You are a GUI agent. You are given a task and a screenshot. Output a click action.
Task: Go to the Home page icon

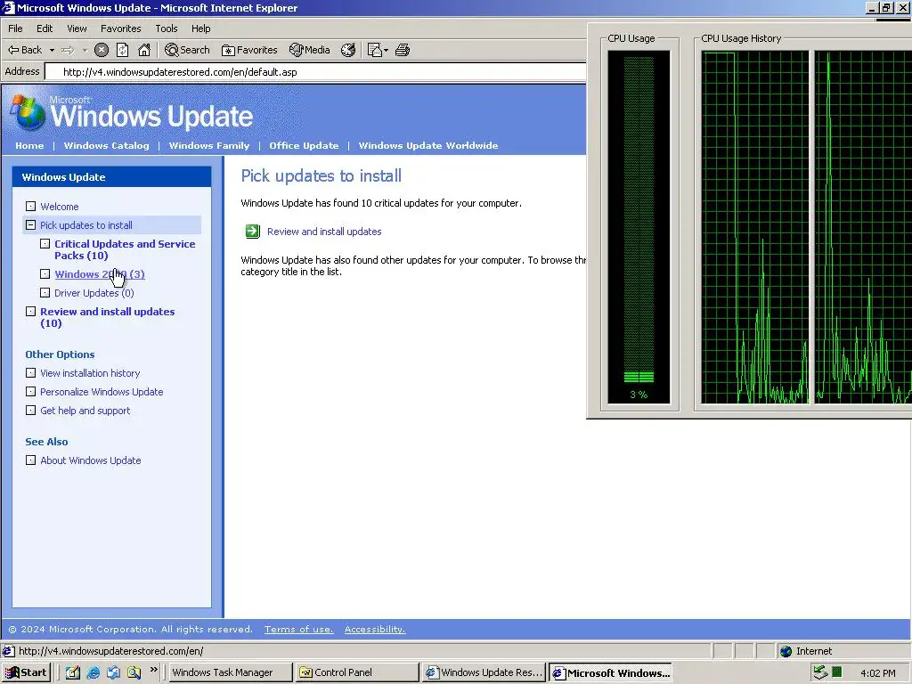tap(144, 50)
